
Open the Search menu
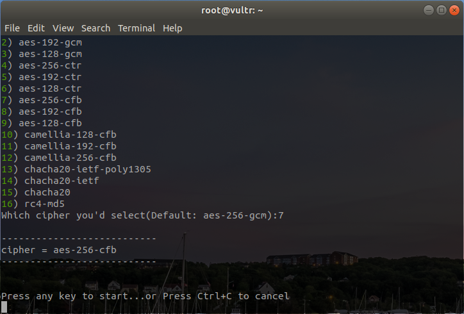tap(96, 28)
